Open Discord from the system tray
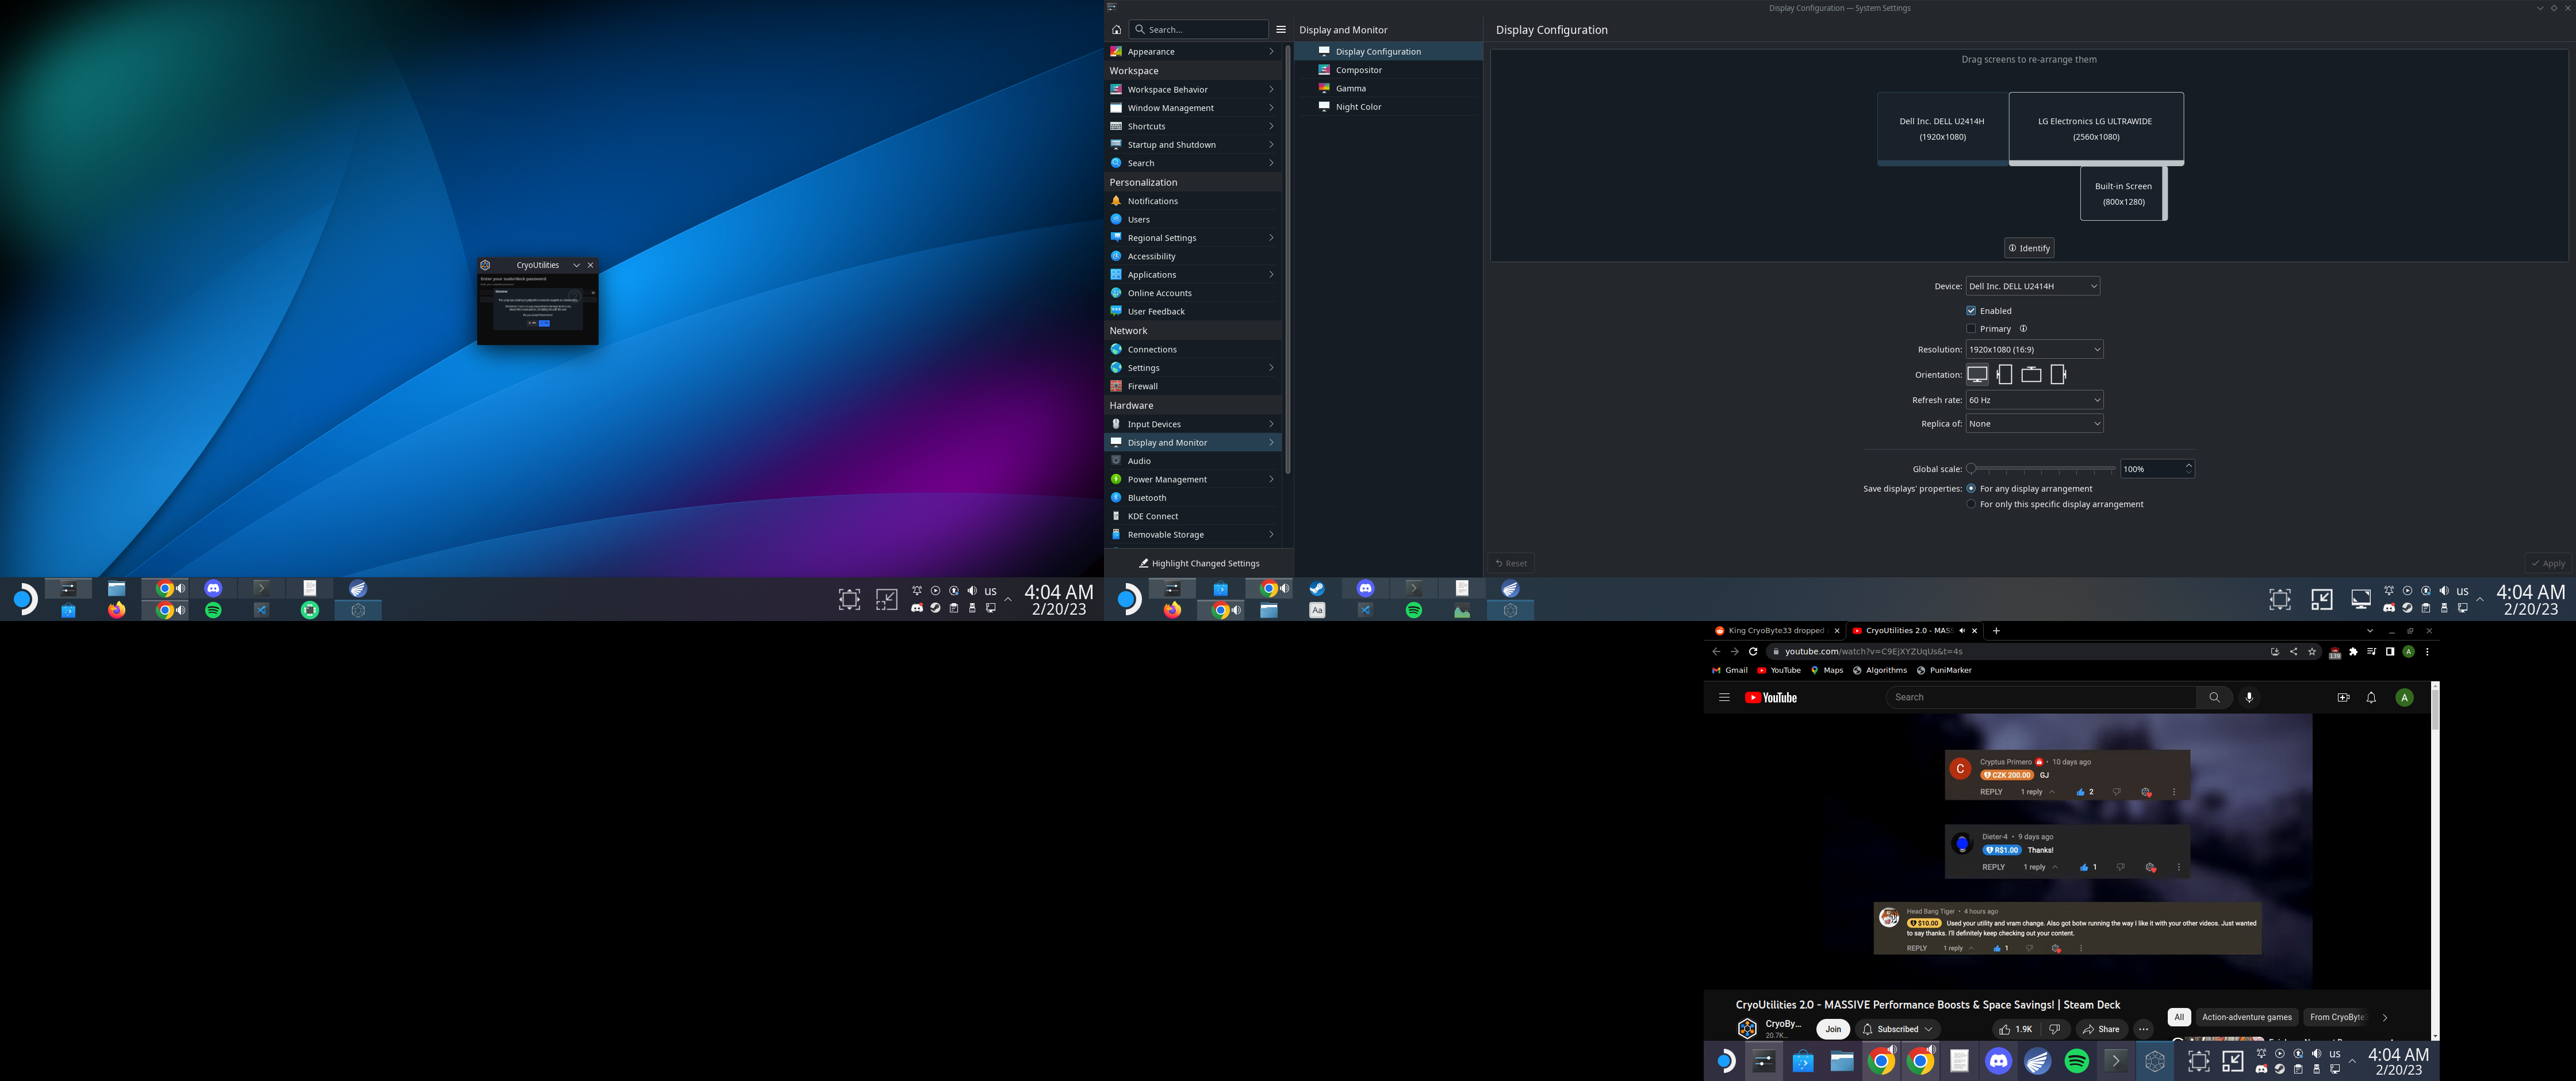Viewport: 2576px width, 1081px height. tap(917, 610)
